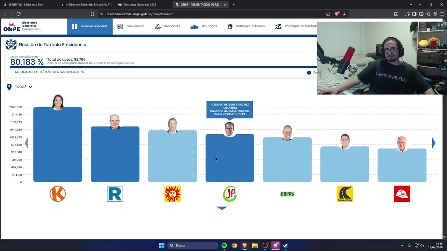Click the OBRAS candidate's bar
447x251 pixels.
click(x=287, y=160)
